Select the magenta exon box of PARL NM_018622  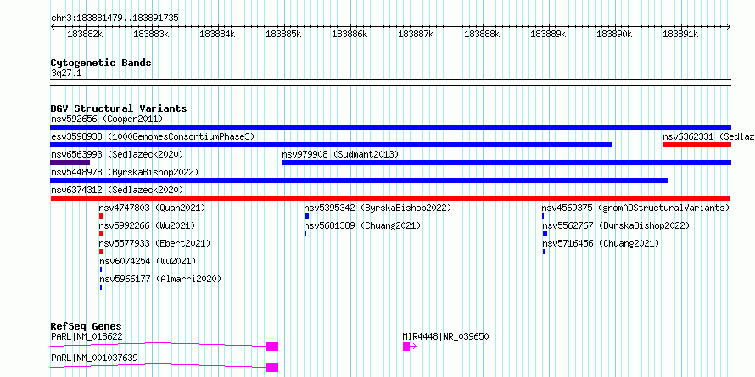271,347
